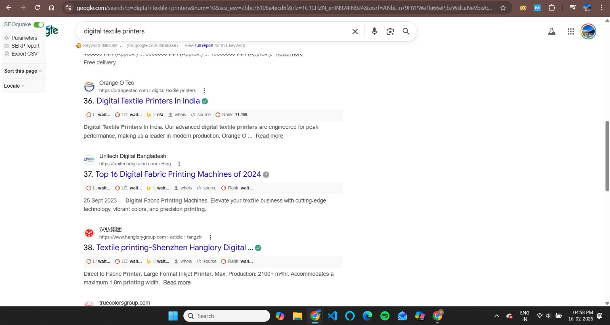This screenshot has width=610, height=325.
Task: Click the voice search microphone icon
Action: 374,31
